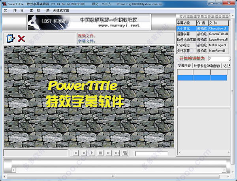Click the progress slider beside playback controls
237x181 pixels.
151,153
